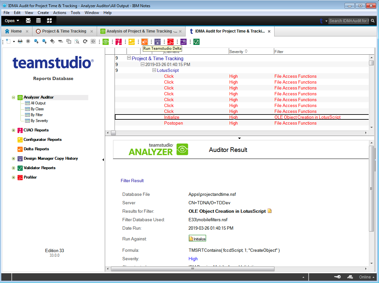
Task: Click the Collapse All minus toolbar icon
Action: (x=61, y=41)
